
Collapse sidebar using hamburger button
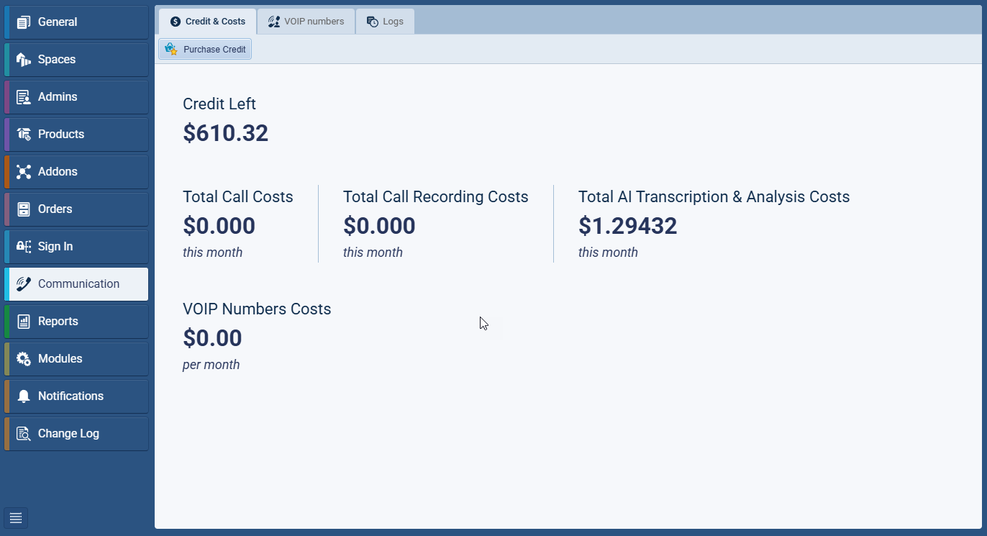(16, 517)
